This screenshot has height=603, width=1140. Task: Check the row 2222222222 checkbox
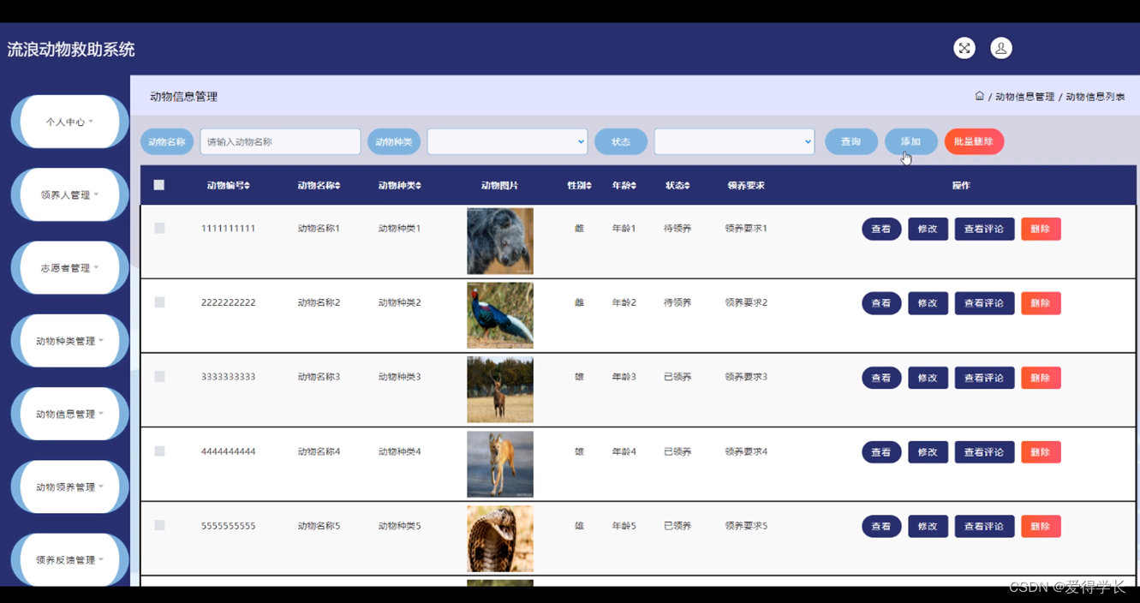pyautogui.click(x=159, y=302)
